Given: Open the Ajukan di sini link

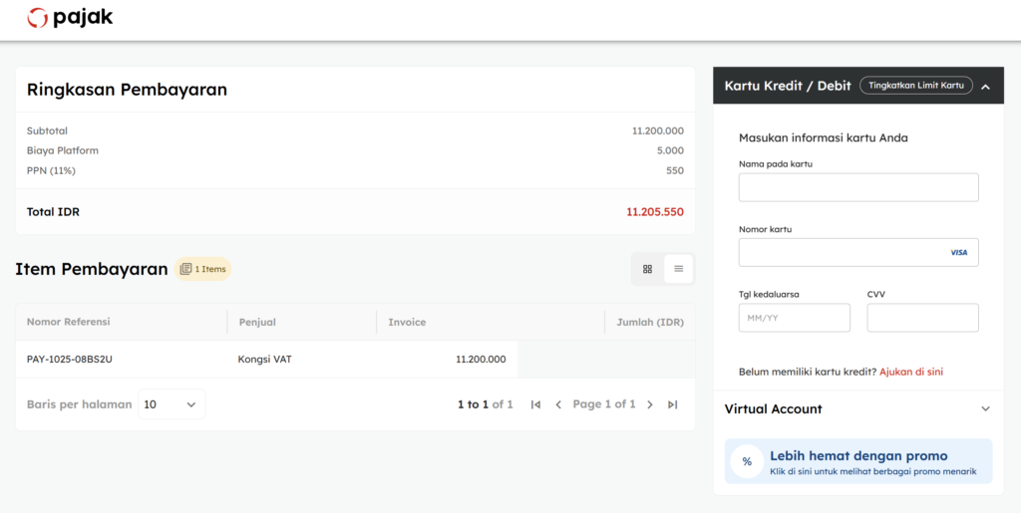Looking at the screenshot, I should (911, 372).
